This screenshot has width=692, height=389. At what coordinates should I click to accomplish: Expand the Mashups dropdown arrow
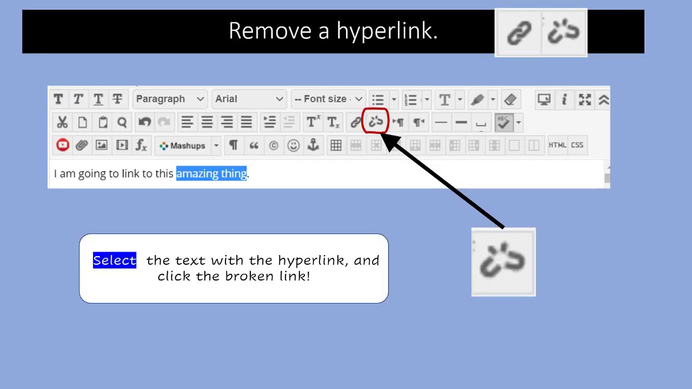point(216,146)
